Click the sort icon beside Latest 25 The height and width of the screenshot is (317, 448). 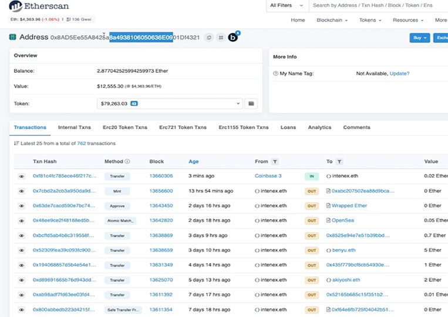[16, 144]
